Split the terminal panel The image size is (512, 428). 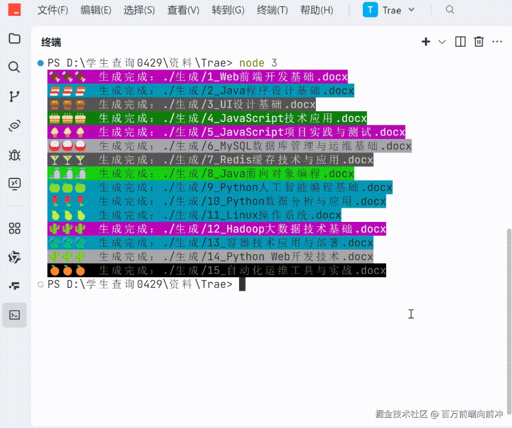point(461,42)
